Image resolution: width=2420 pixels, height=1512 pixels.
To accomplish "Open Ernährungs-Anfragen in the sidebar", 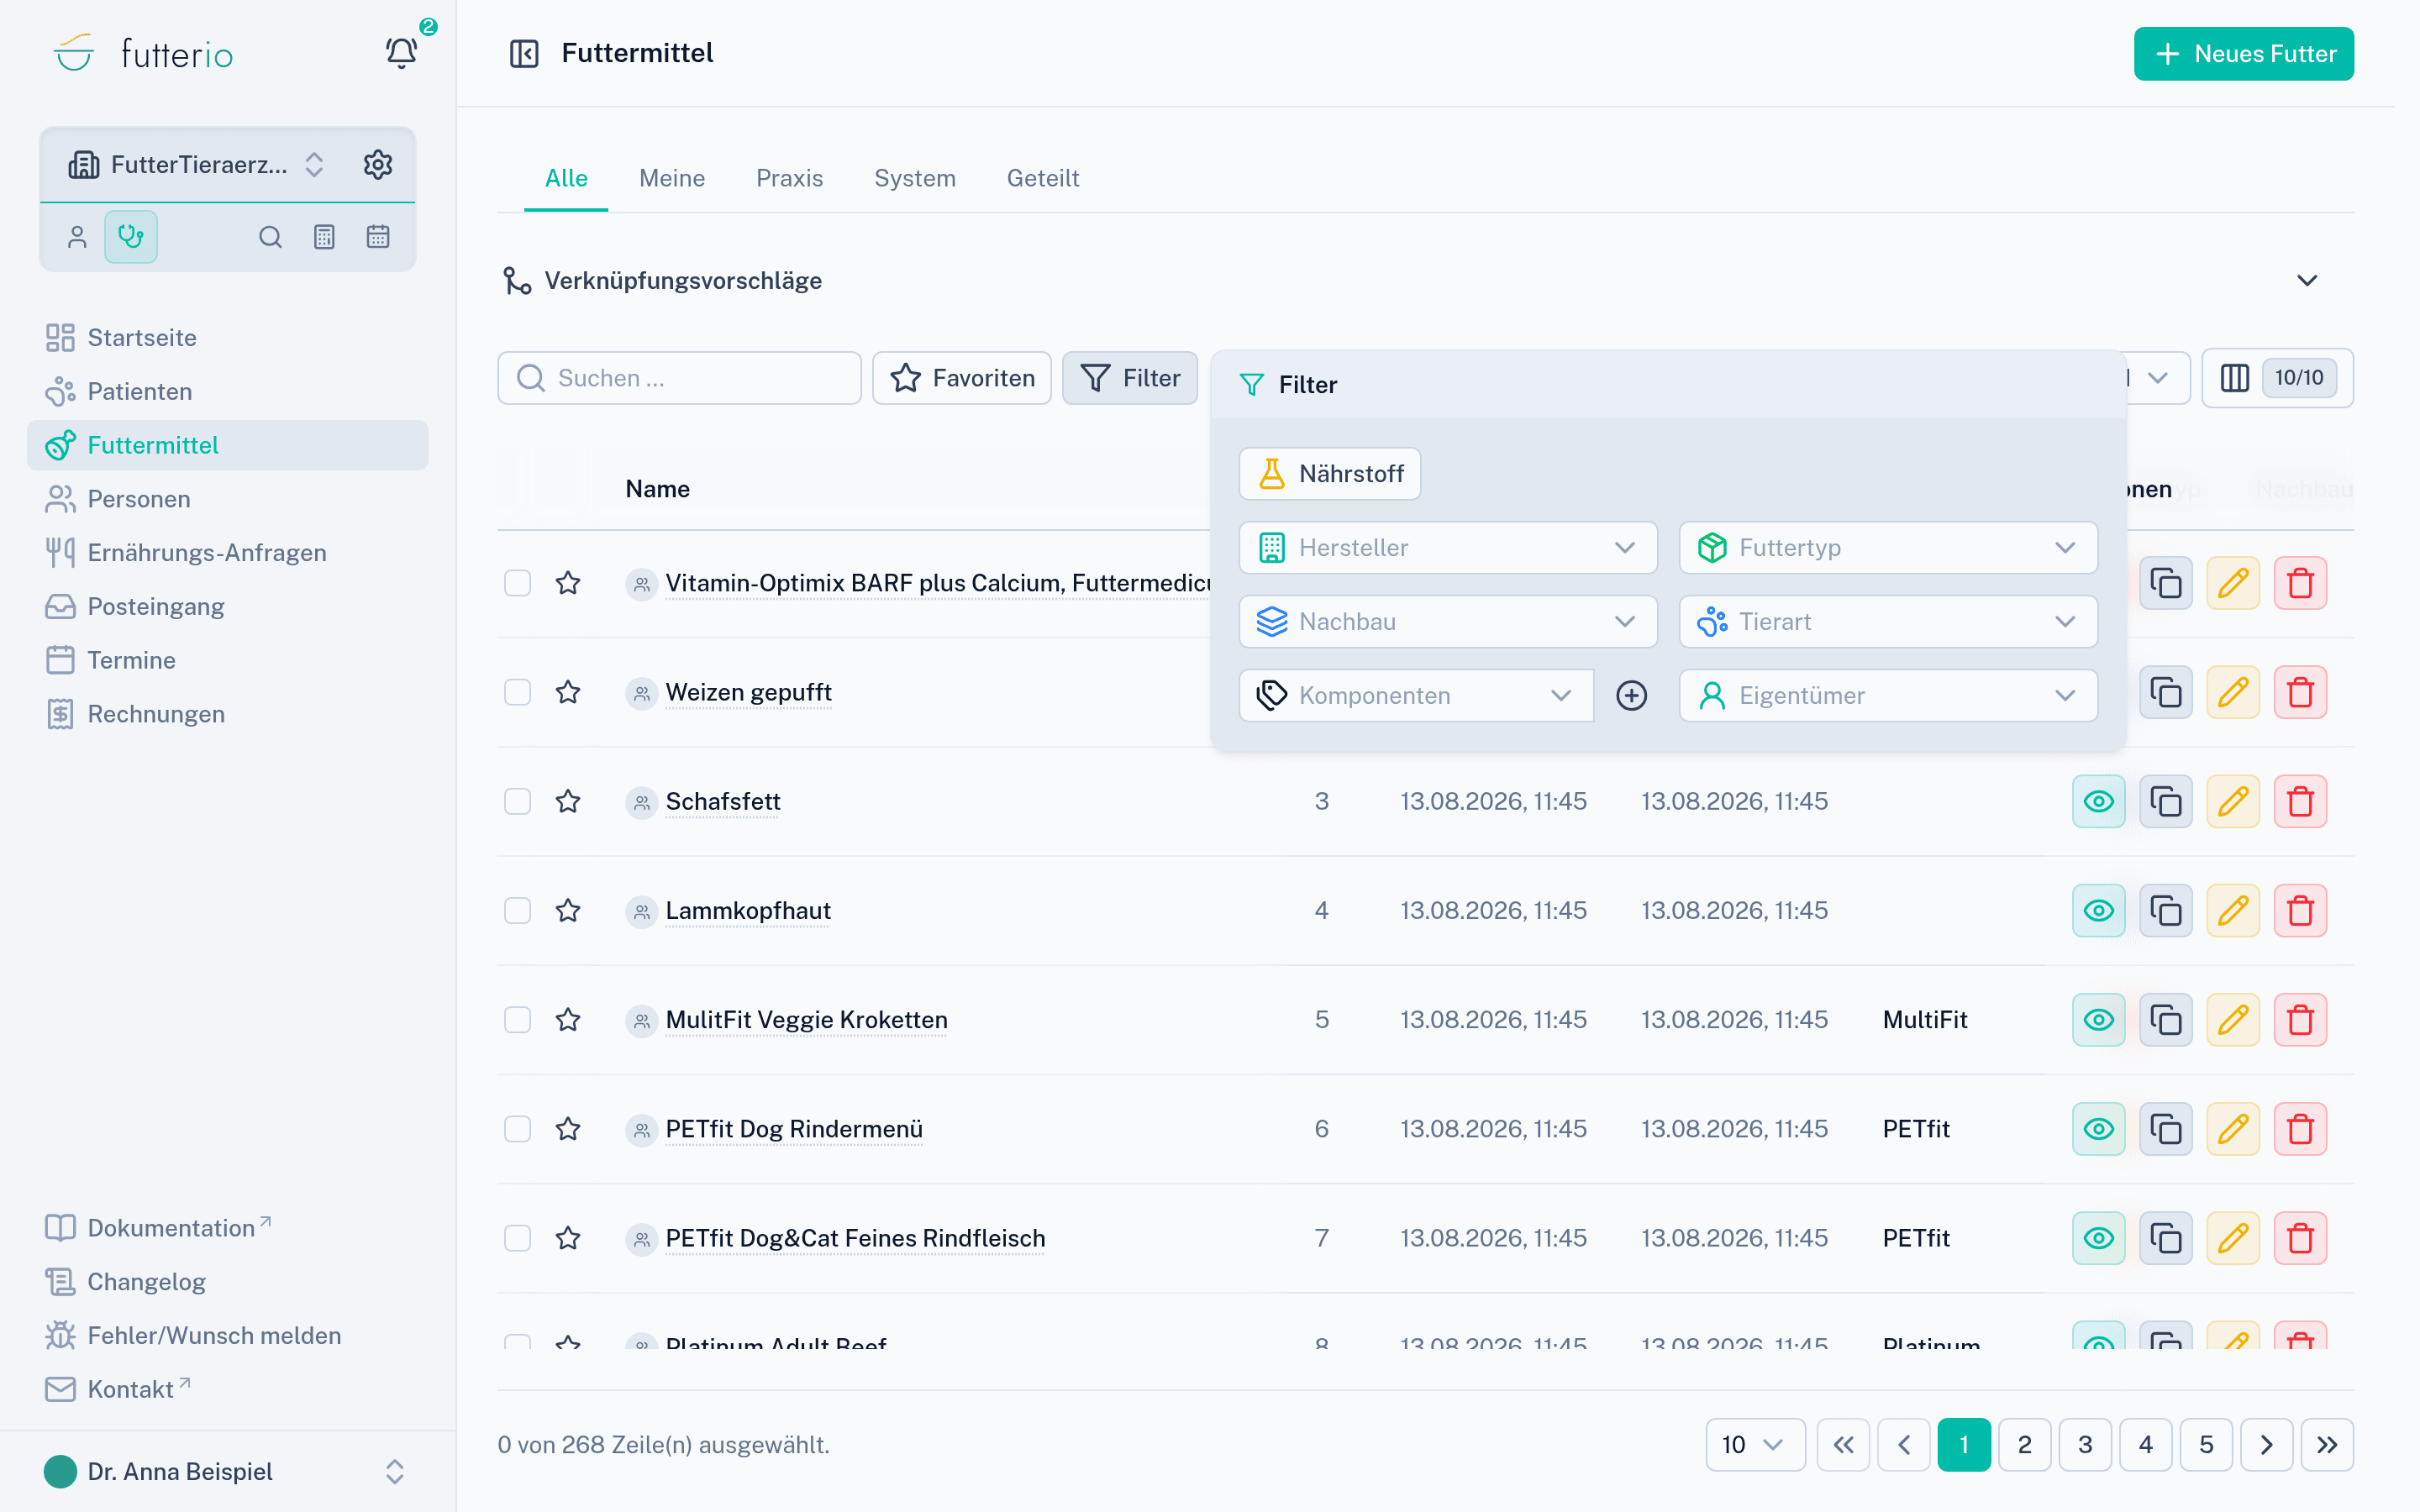I will pyautogui.click(x=227, y=553).
